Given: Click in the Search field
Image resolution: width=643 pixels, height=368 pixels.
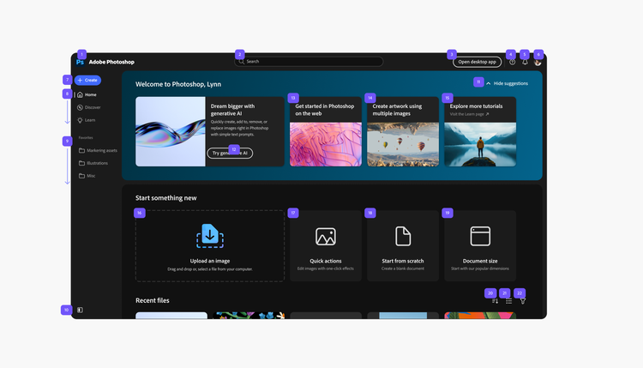Looking at the screenshot, I should [x=309, y=62].
